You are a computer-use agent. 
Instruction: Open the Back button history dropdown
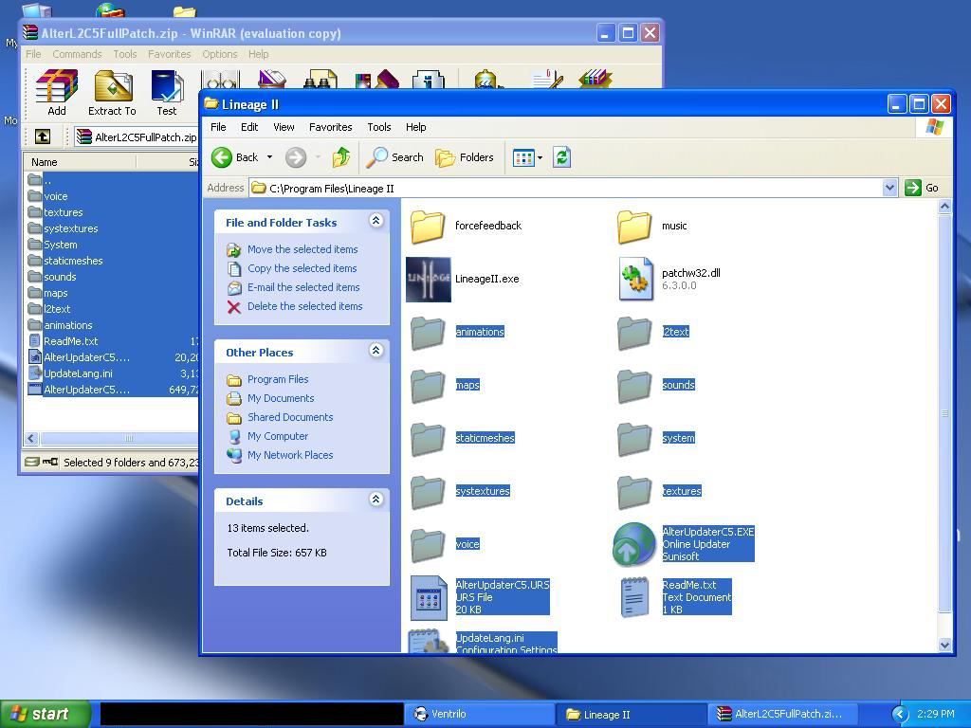(x=269, y=157)
